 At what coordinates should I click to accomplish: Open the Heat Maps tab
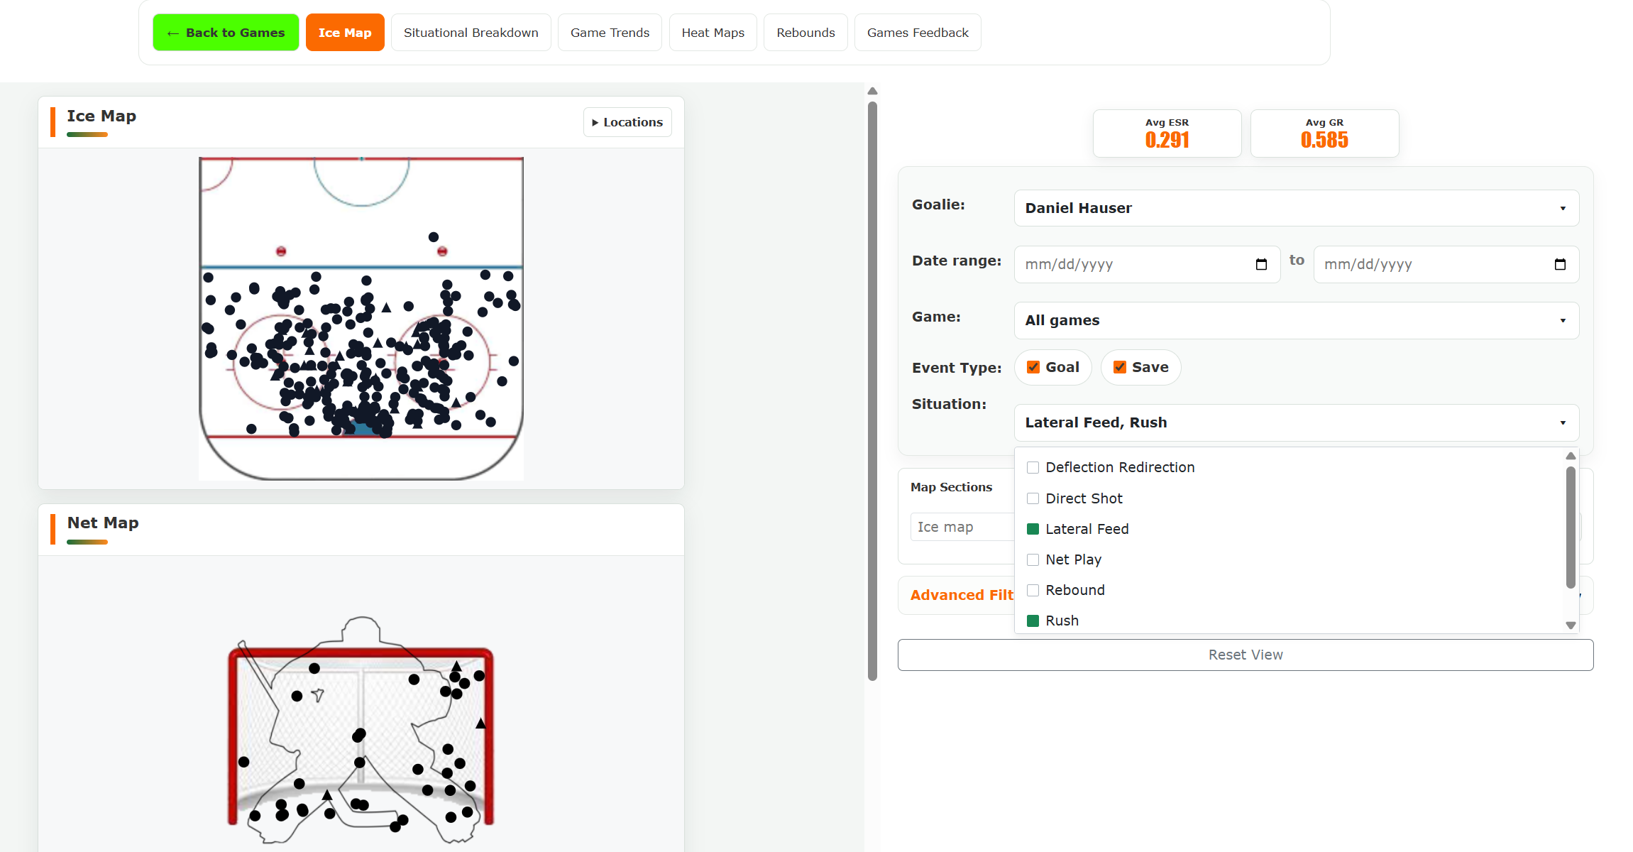pos(713,33)
